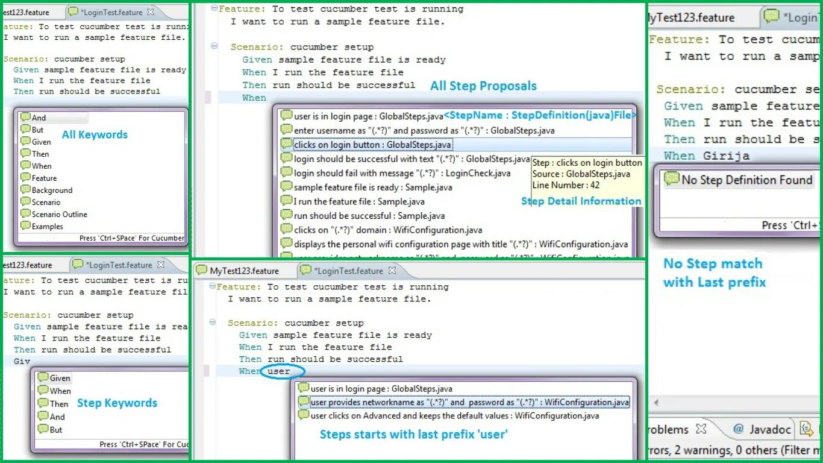
Task: Close *LoginTest.feature tab in bottom-middle editor
Action: click(x=393, y=271)
